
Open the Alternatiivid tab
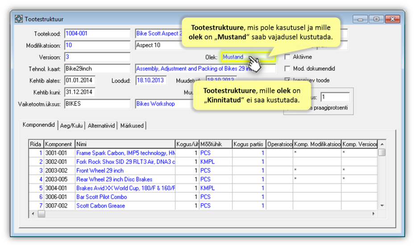tap(101, 126)
